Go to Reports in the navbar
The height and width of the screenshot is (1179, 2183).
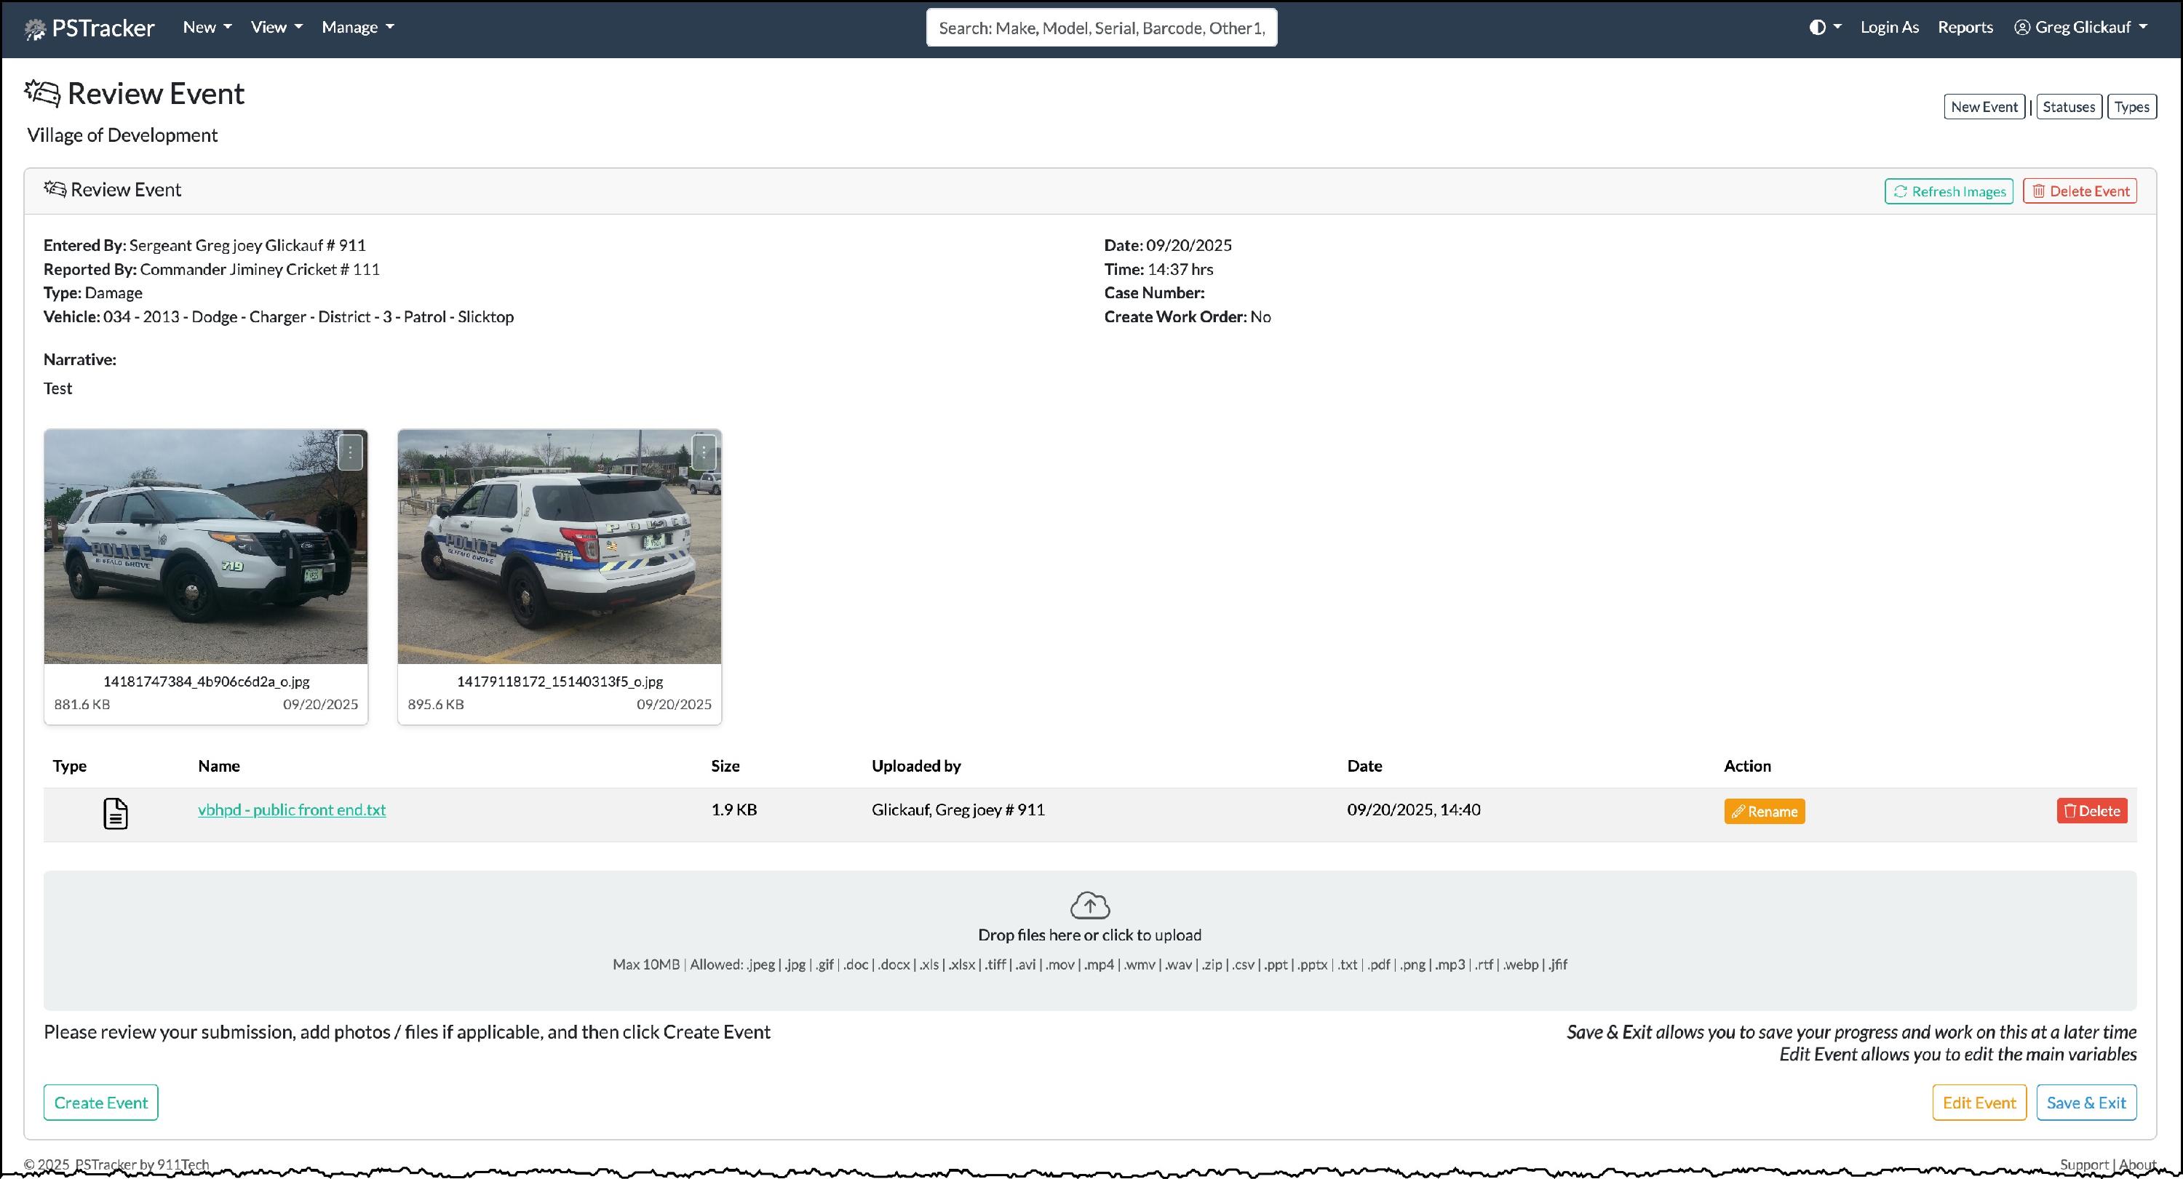click(x=1965, y=27)
